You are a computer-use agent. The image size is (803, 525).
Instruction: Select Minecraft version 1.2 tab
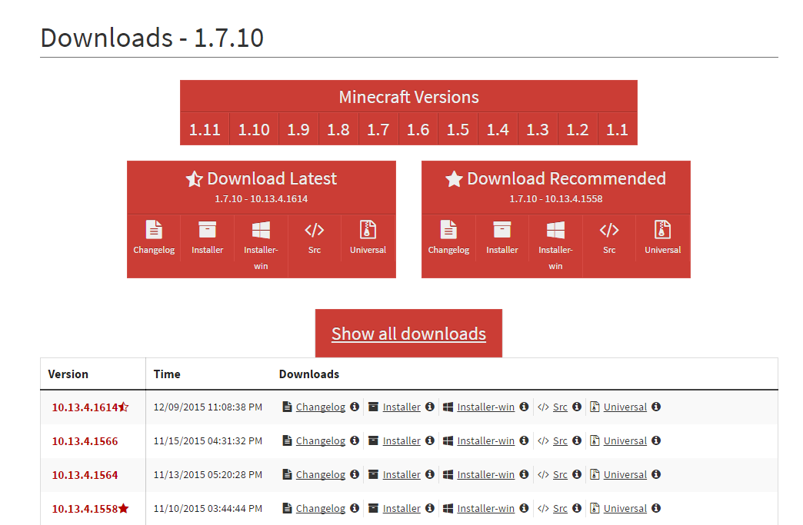pyautogui.click(x=578, y=129)
